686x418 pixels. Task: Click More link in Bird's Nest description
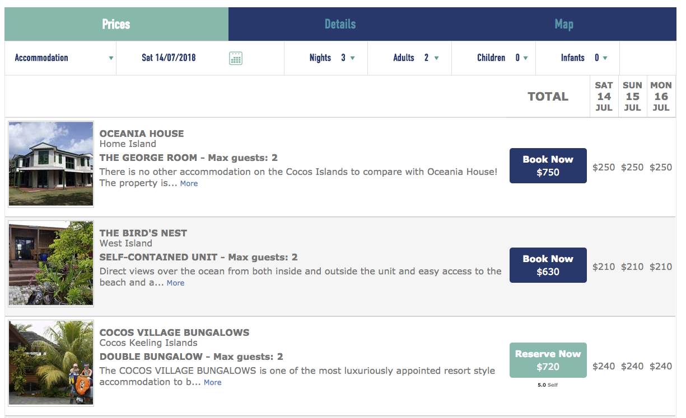click(175, 283)
